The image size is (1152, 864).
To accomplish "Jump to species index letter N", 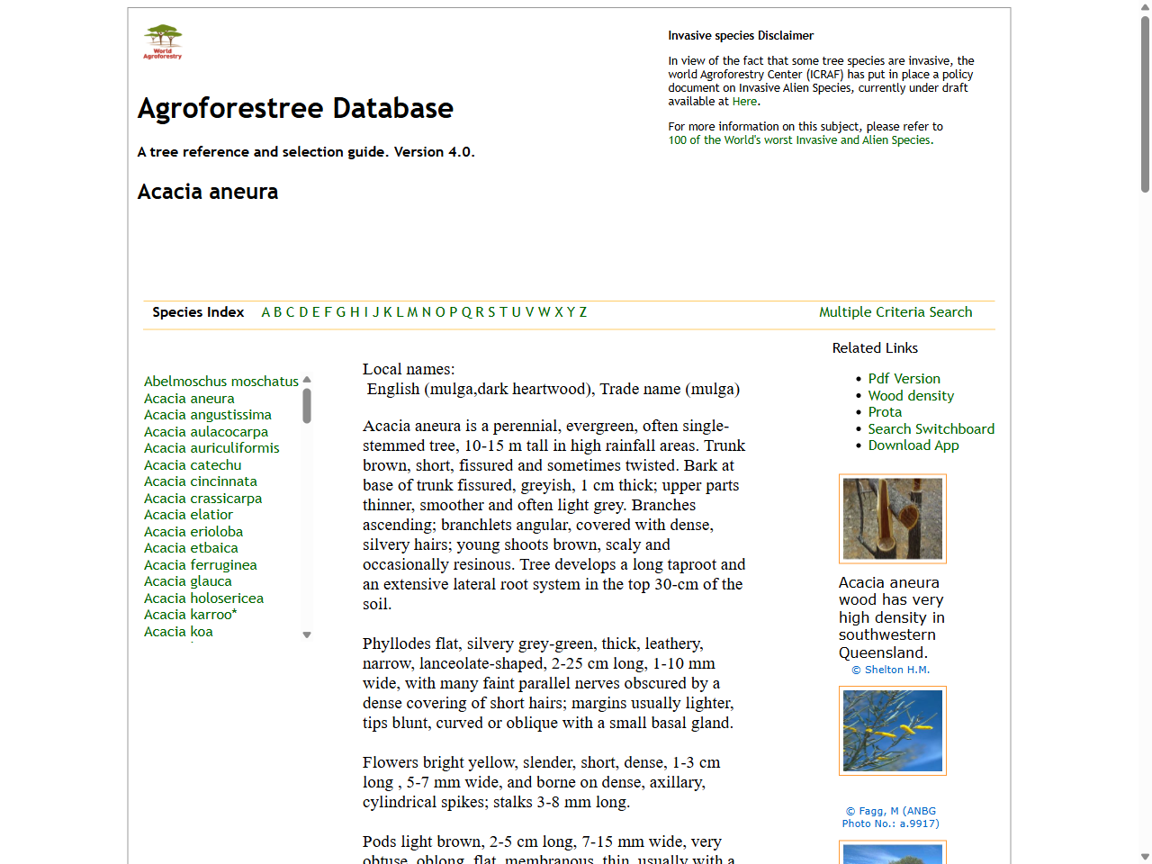I will 427,312.
